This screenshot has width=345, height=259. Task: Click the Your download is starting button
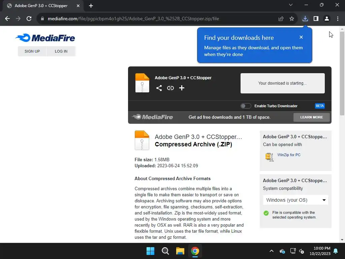pos(283,83)
